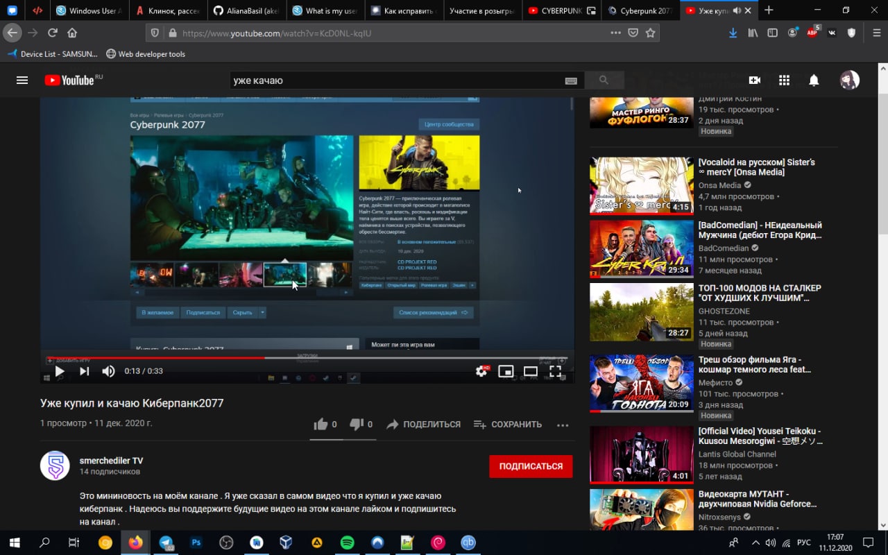Reload the current page
The height and width of the screenshot is (555, 888).
52,33
